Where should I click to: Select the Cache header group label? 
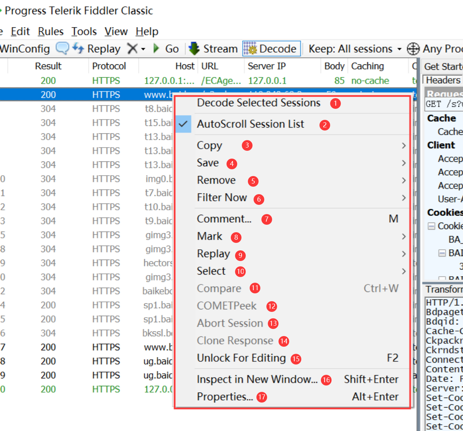coord(442,118)
